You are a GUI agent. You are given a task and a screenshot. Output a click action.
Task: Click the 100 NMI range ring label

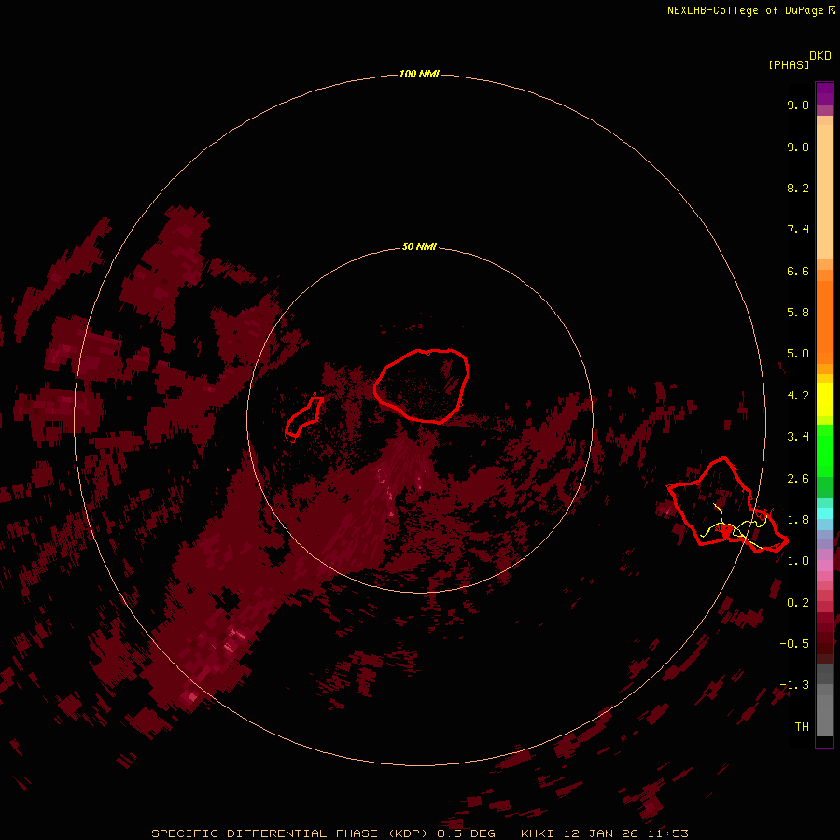[419, 74]
